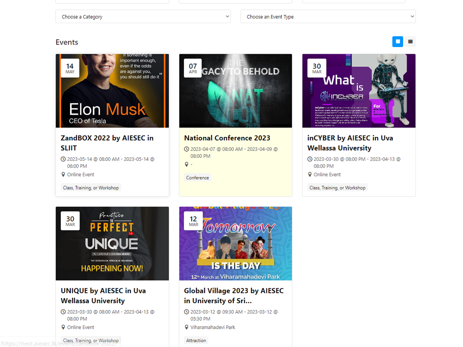Switch to list view layout
The width and height of the screenshot is (463, 347).
click(410, 42)
